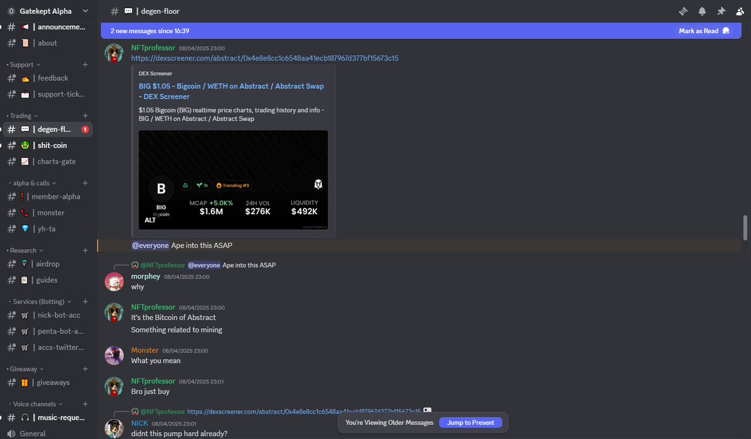Click the @everyone mention in "Ape into this ASAP"
The width and height of the screenshot is (751, 439).
pos(150,245)
